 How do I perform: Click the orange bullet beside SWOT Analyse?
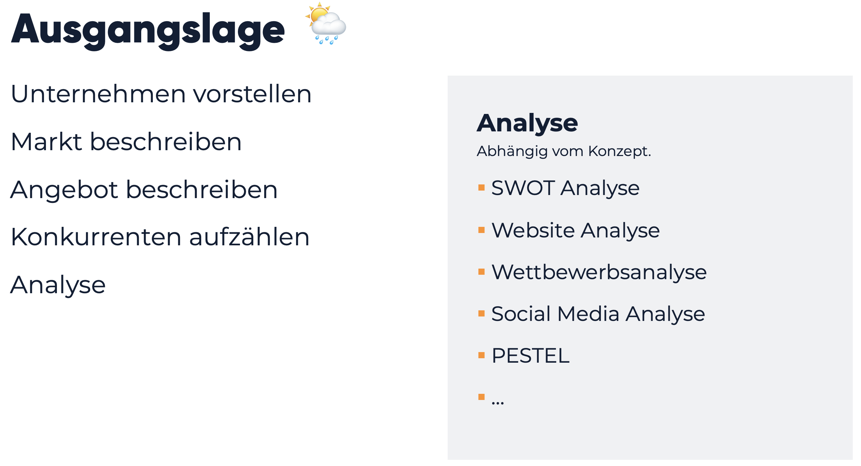pyautogui.click(x=481, y=187)
